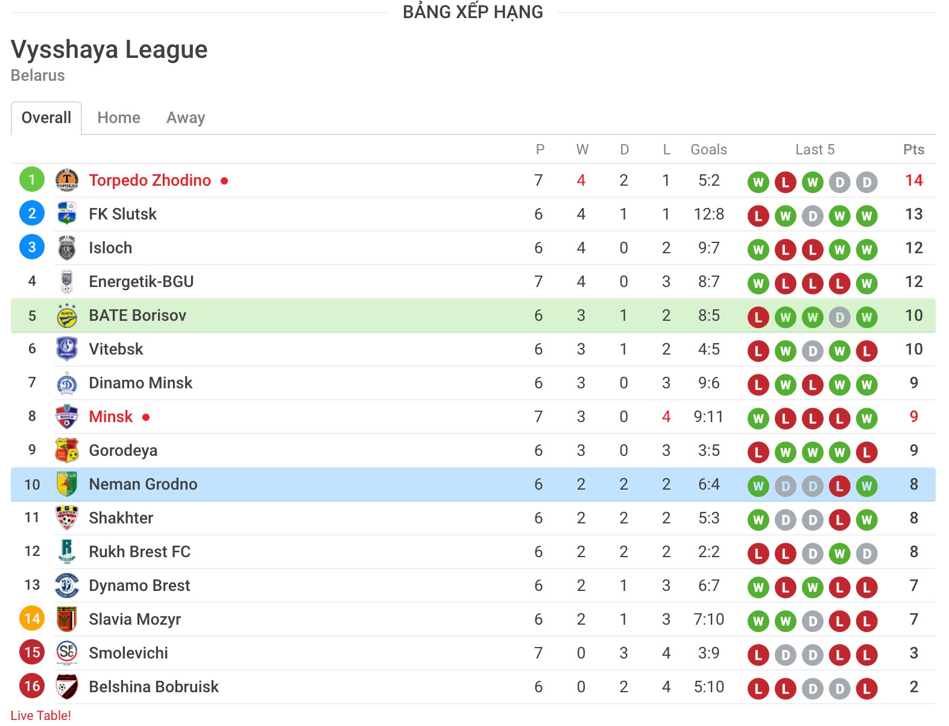Click the Pts column header
The height and width of the screenshot is (726, 949).
point(913,150)
